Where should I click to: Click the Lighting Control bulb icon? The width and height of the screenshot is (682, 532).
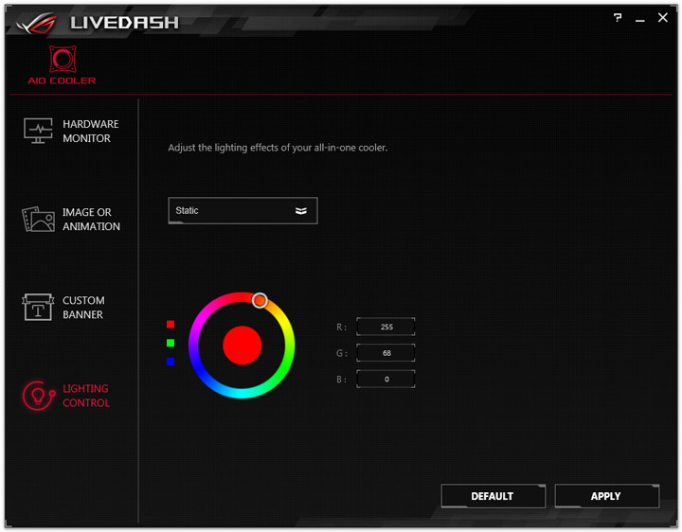pos(39,396)
